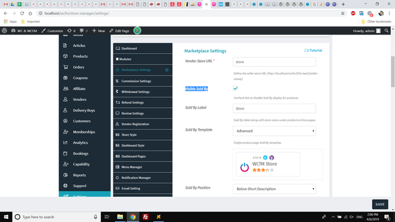This screenshot has width=395, height=222.
Task: Click the Chrome taskbar icon
Action: (x=133, y=216)
